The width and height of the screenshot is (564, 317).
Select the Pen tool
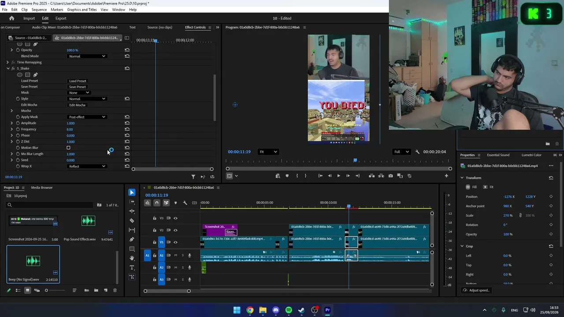(x=132, y=239)
